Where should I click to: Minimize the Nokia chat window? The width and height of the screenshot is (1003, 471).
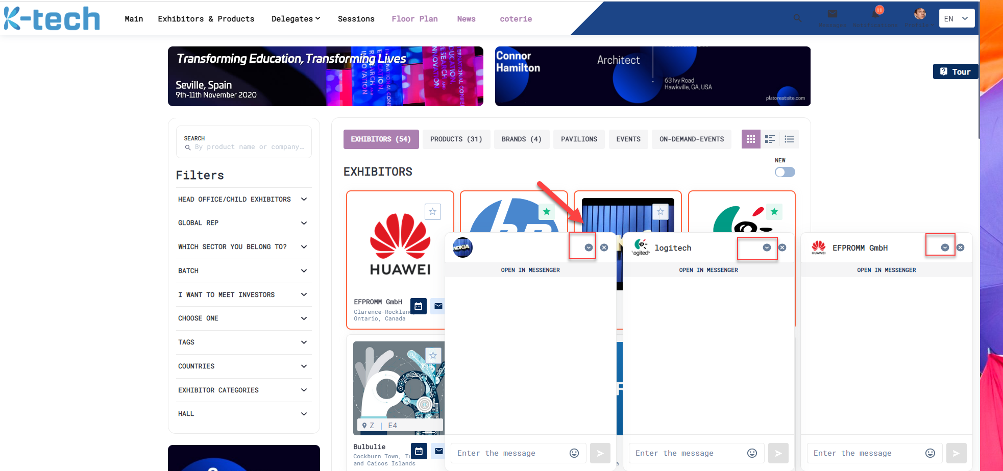click(x=589, y=247)
